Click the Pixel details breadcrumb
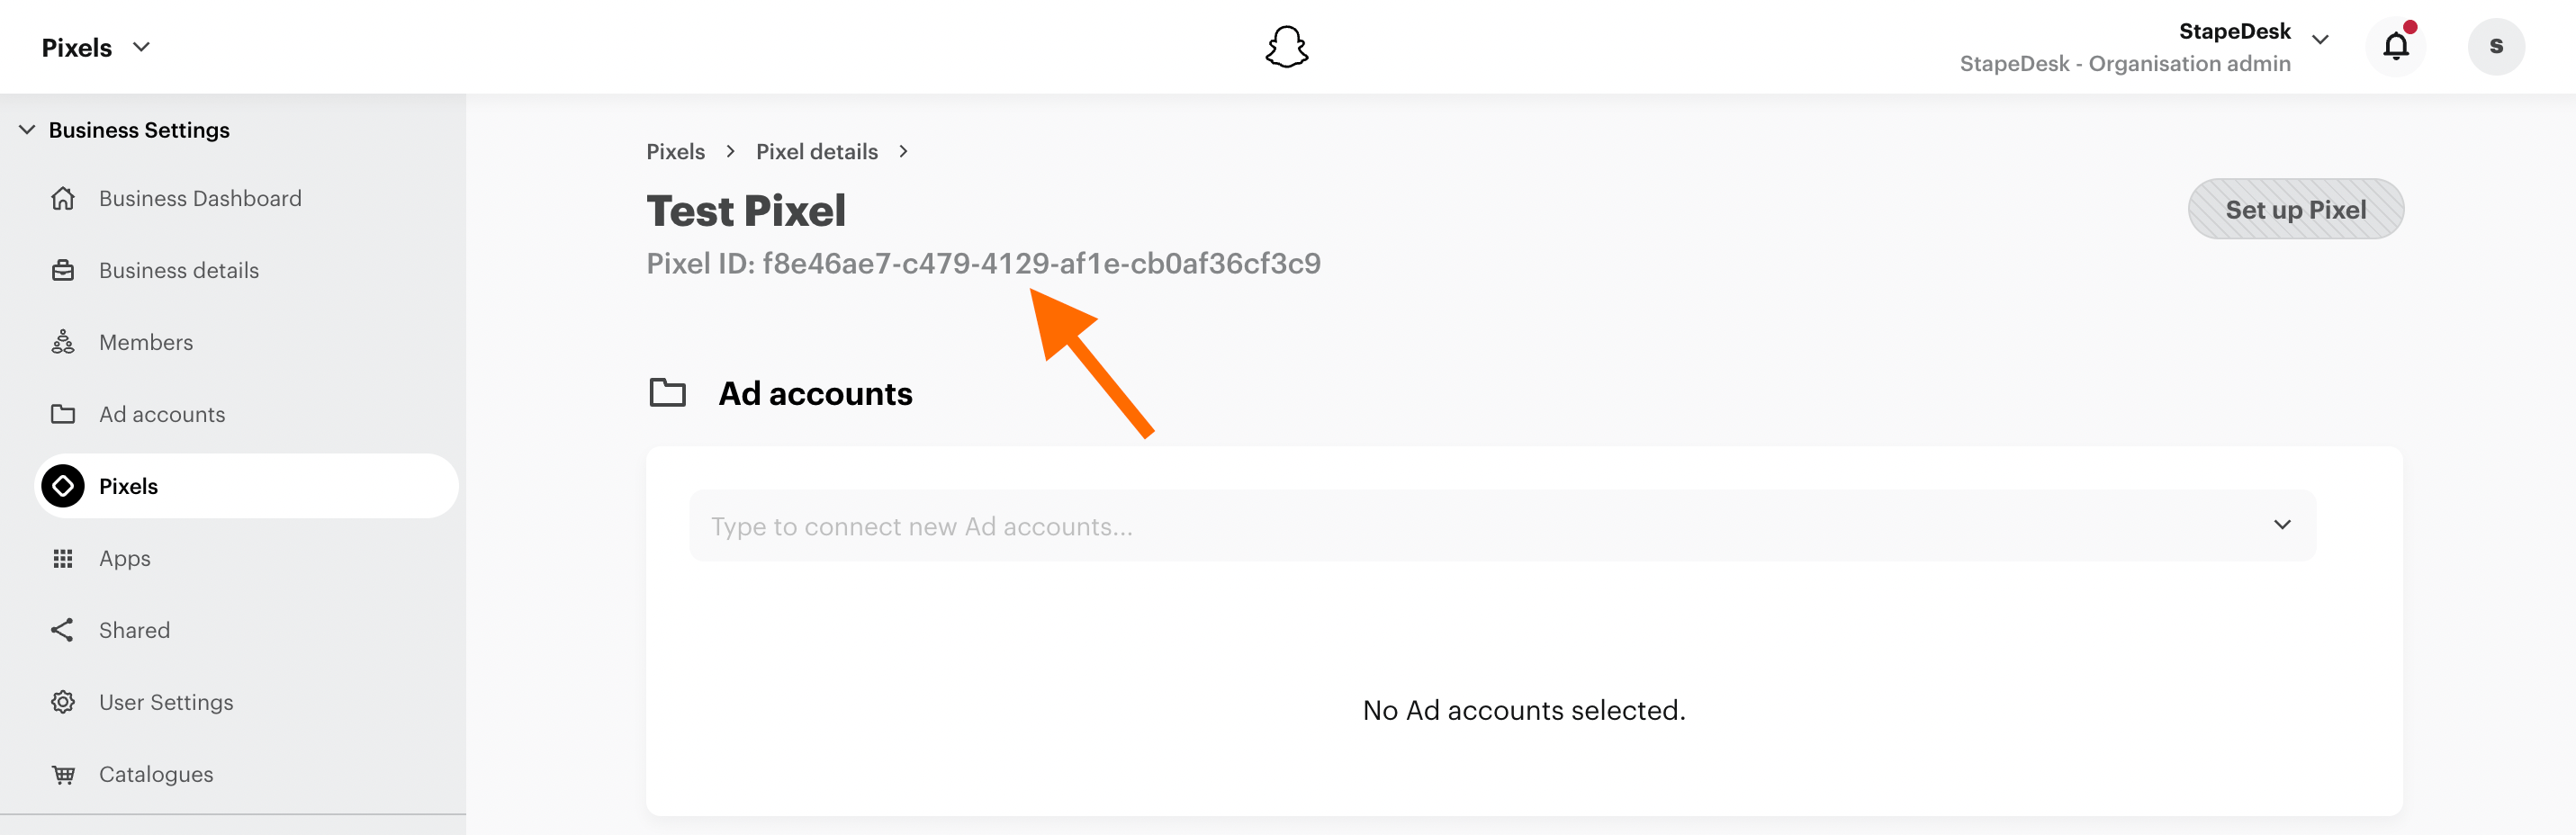Screen dimensions: 2576x835 point(817,152)
